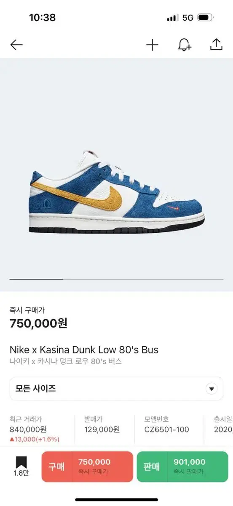This screenshot has height=506, width=233.
Task: Tap the plus add icon
Action: (x=152, y=45)
